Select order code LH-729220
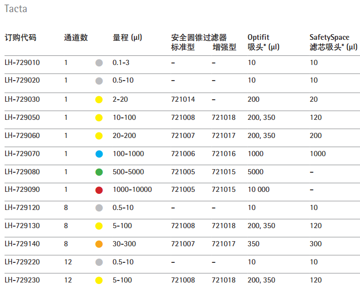The height and width of the screenshot is (286, 360). (x=22, y=262)
